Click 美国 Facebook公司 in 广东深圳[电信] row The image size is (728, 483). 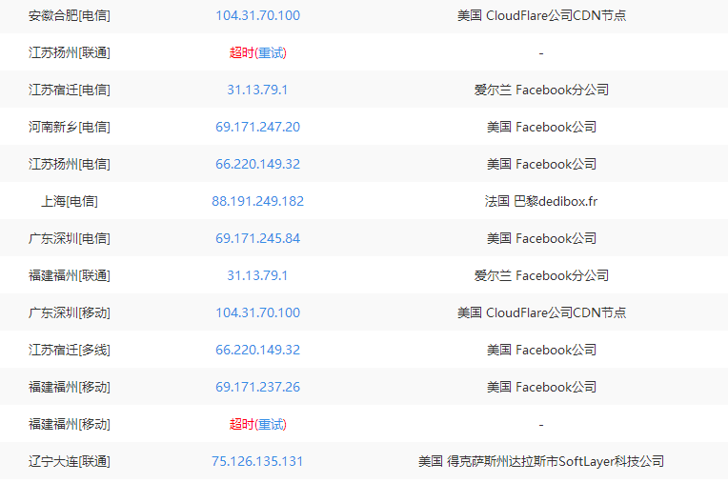click(x=541, y=238)
